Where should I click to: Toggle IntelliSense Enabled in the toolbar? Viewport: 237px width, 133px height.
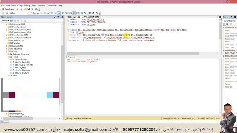[x=59, y=13]
